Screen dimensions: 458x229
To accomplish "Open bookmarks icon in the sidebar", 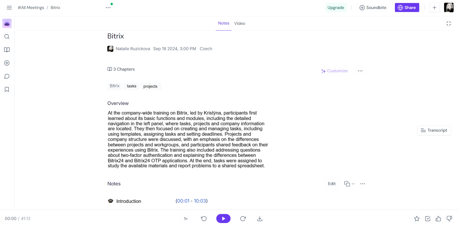I will (7, 89).
